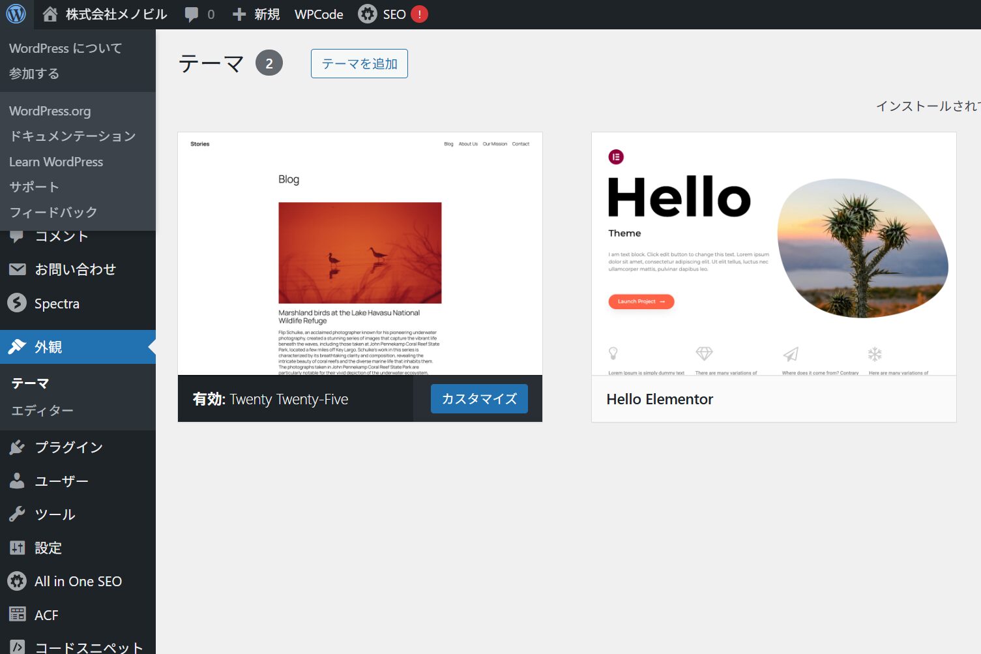The width and height of the screenshot is (981, 654).
Task: Click the home icon beside 株式会社メノビル
Action: pyautogui.click(x=50, y=14)
